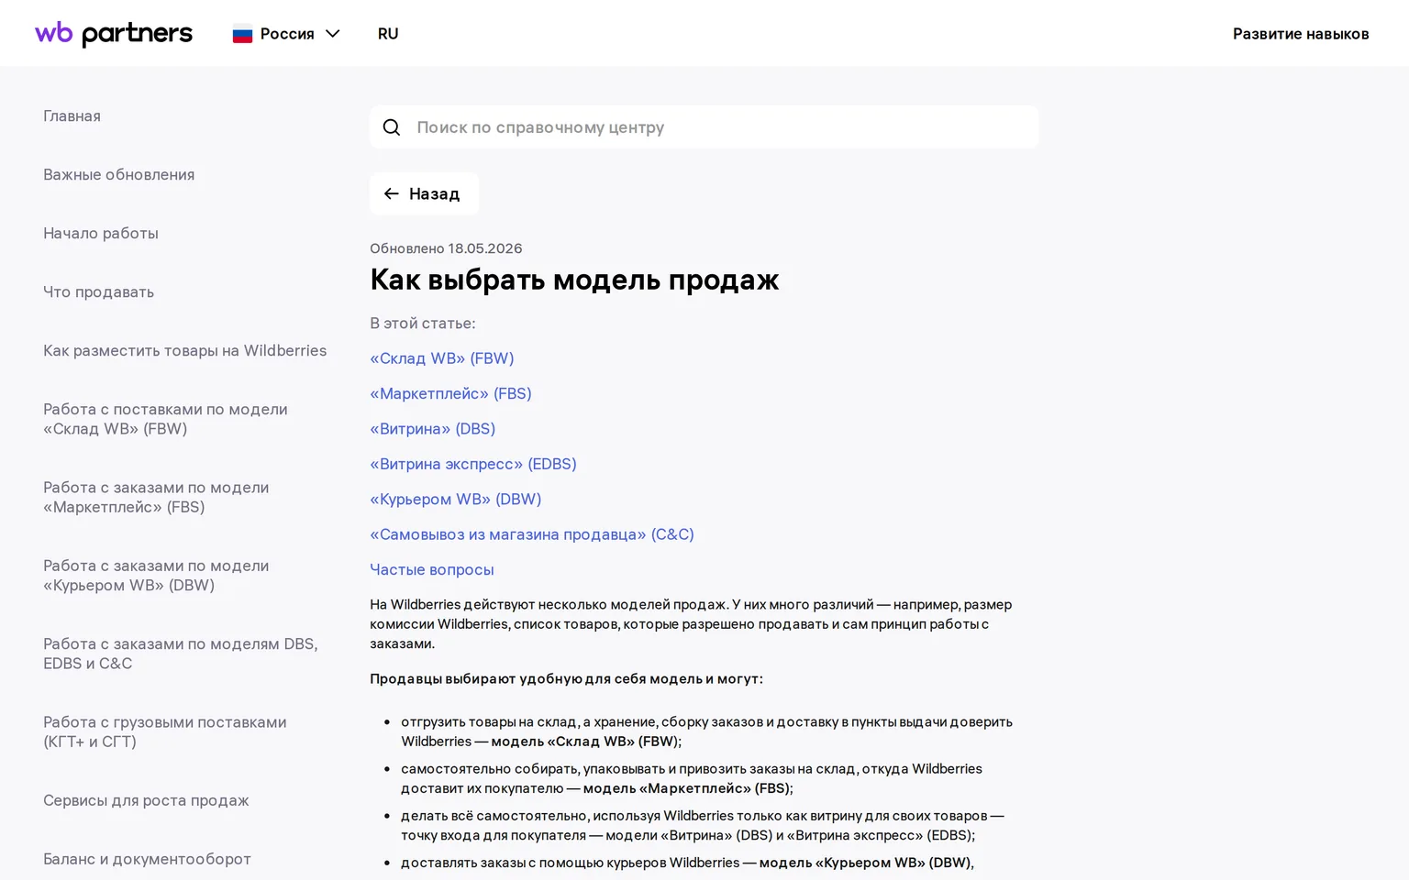
Task: Click the wb partners logo
Action: pyautogui.click(x=114, y=34)
